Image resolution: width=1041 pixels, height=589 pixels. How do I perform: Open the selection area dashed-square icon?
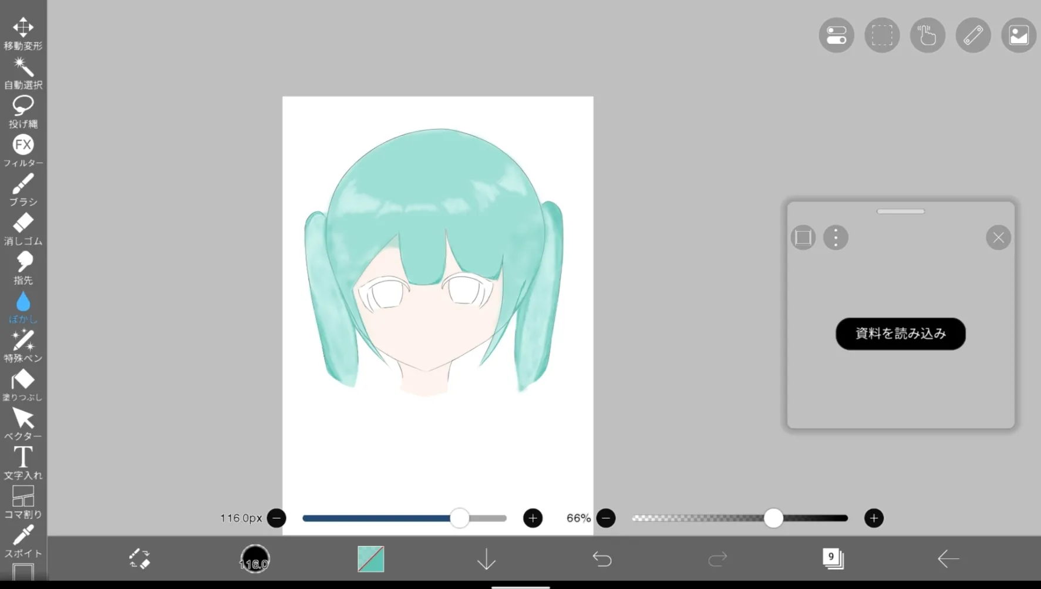click(882, 35)
